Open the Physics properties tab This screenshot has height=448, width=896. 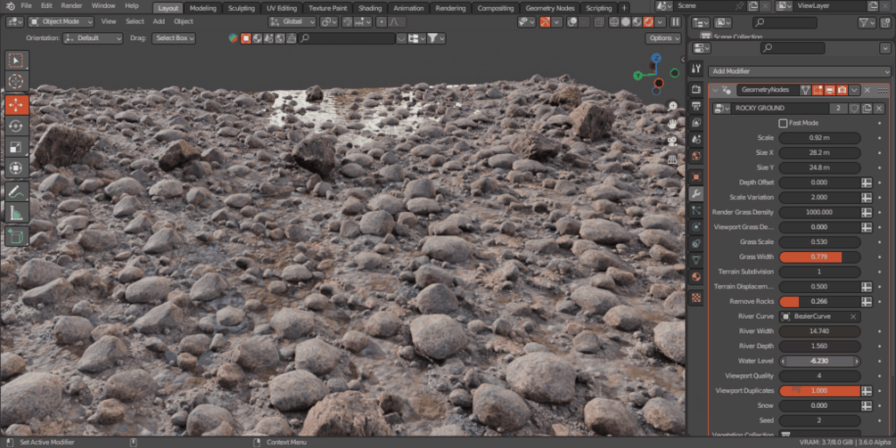(696, 227)
